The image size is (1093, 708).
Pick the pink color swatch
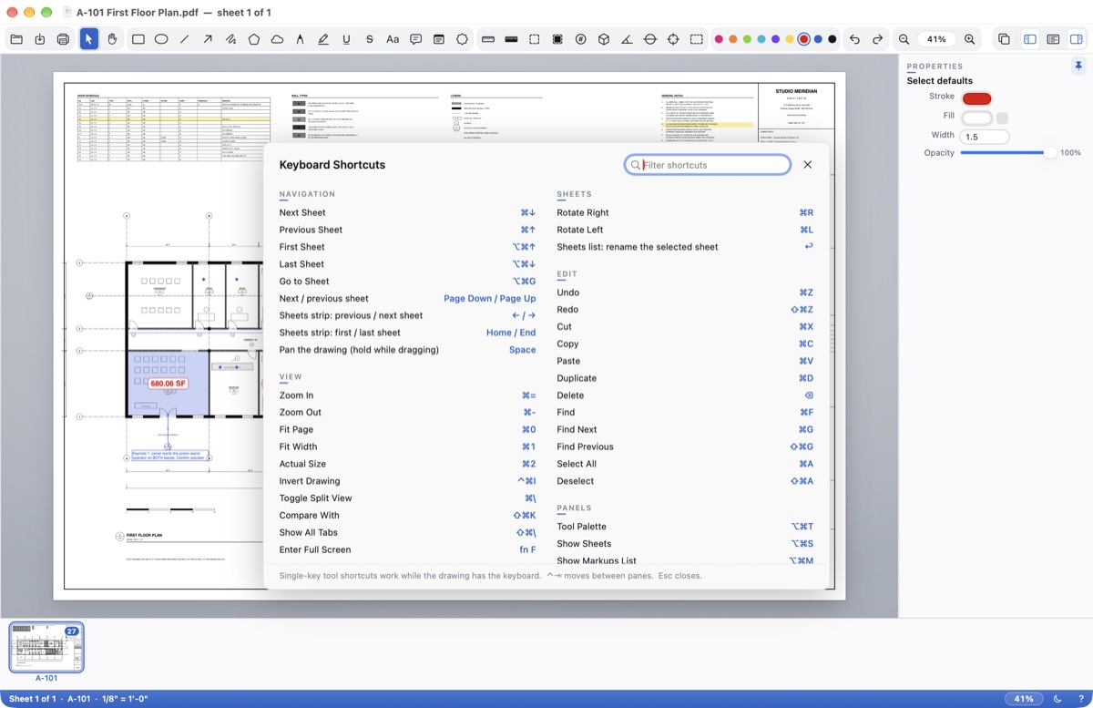pos(719,39)
